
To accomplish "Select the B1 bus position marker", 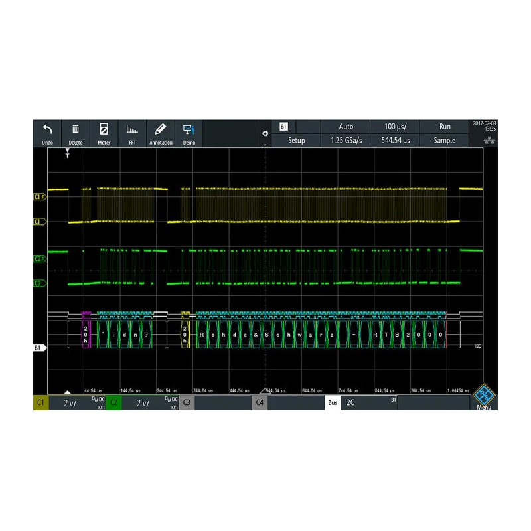I will click(x=40, y=348).
